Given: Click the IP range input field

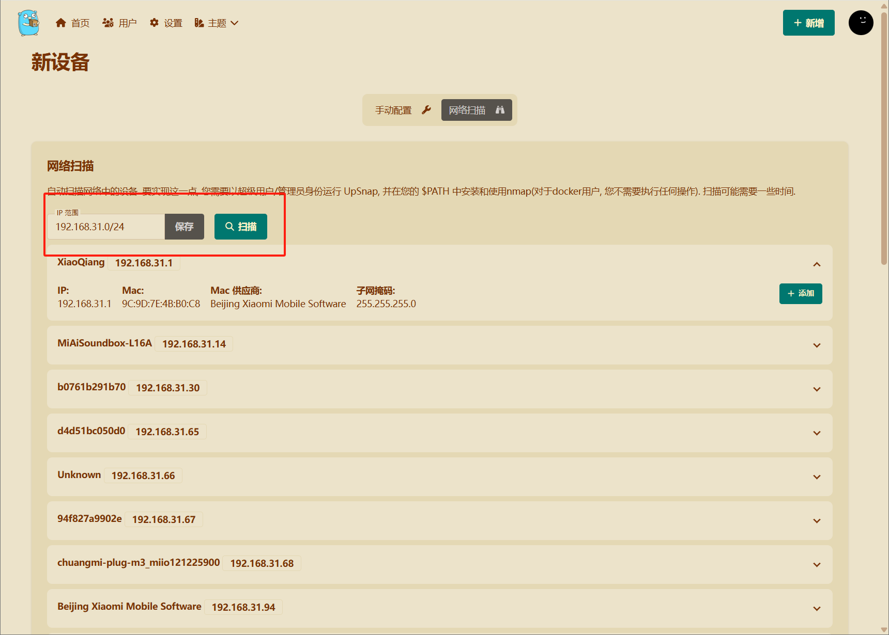Looking at the screenshot, I should pos(106,227).
